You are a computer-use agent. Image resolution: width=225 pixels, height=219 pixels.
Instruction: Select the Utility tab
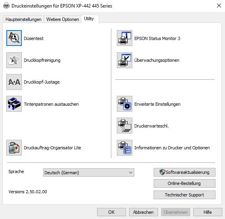[90, 19]
